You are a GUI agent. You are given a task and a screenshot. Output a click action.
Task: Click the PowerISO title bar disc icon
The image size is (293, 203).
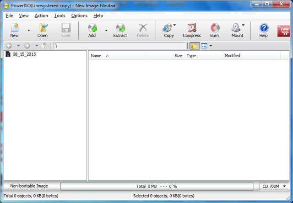coord(6,5)
